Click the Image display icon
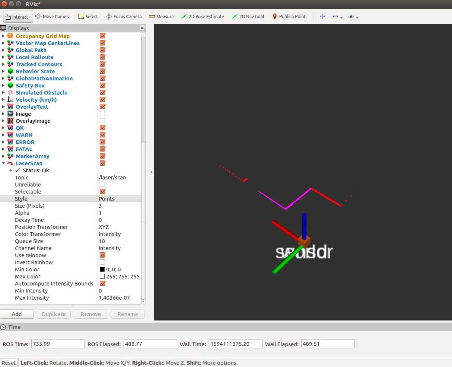 (x=10, y=114)
